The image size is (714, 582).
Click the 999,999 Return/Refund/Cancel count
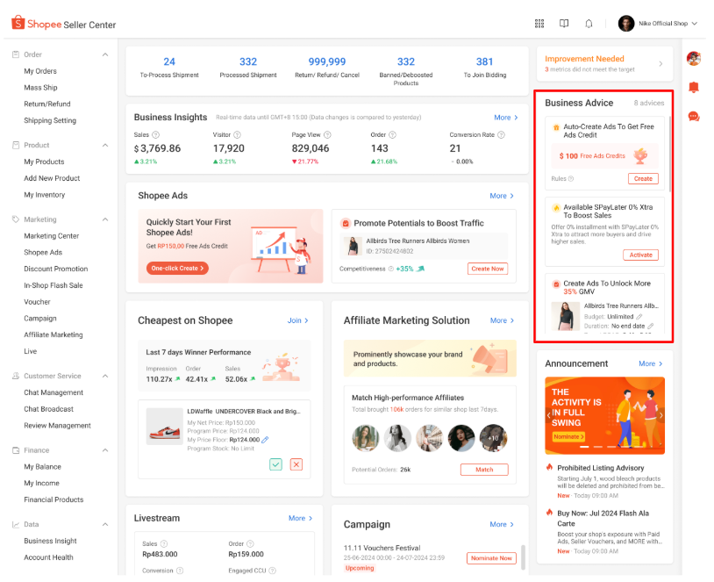coord(327,62)
